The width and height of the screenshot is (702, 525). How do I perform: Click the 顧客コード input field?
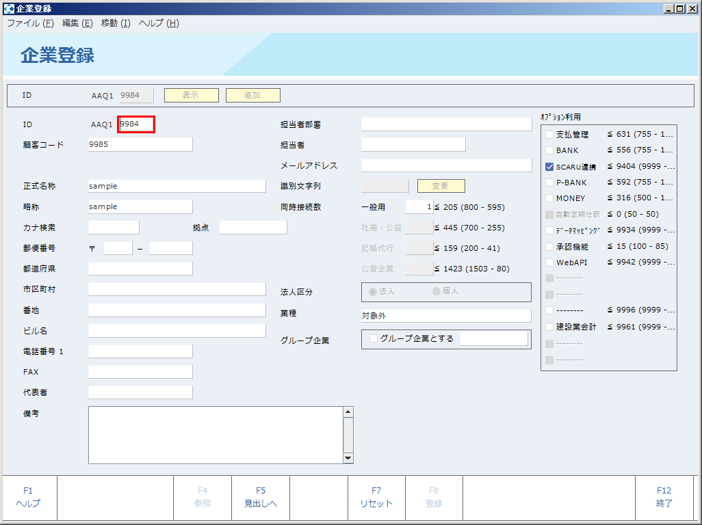coord(140,145)
